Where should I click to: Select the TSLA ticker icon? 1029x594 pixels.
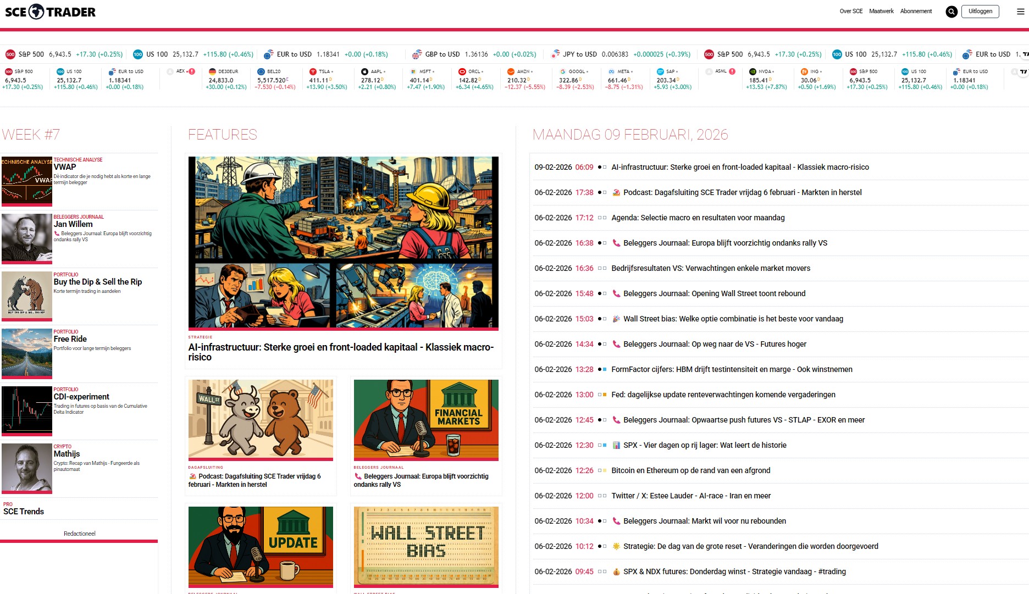(x=313, y=71)
